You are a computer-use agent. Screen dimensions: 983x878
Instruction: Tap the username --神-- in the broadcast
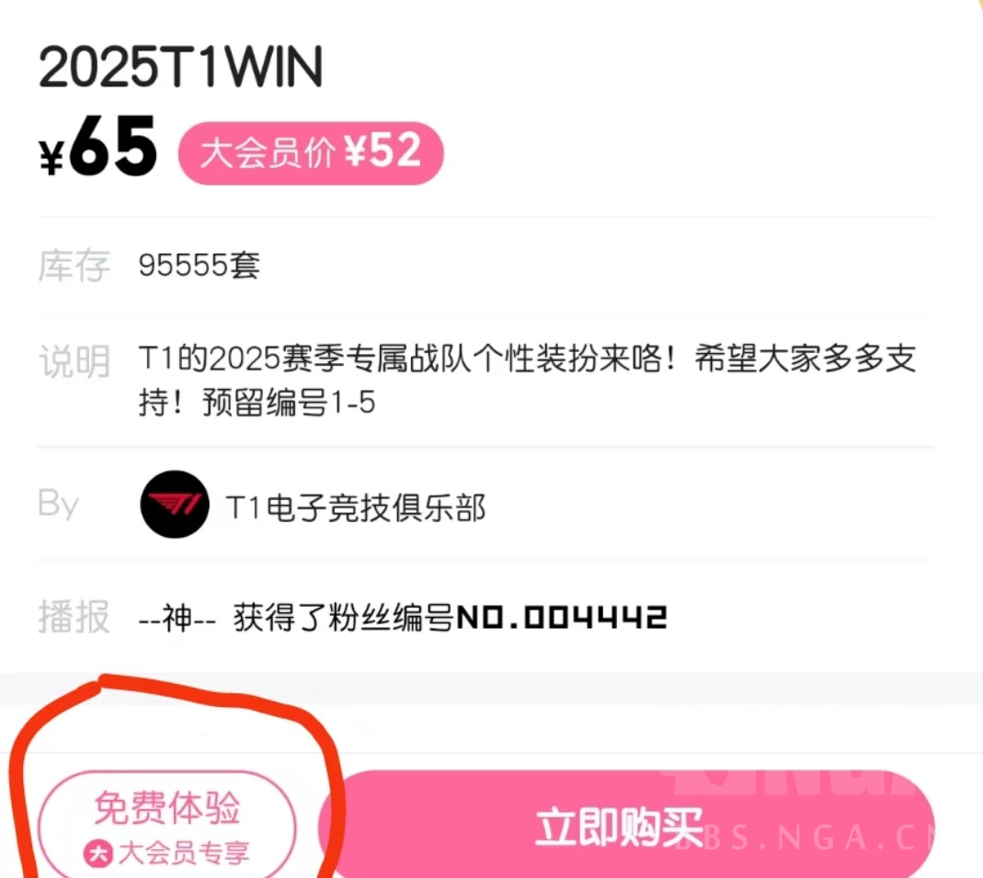tap(177, 618)
